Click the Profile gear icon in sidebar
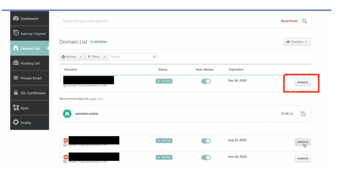The height and width of the screenshot is (179, 339). tap(16, 123)
